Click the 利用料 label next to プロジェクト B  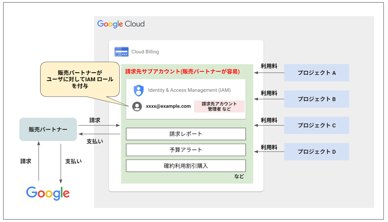[269, 93]
